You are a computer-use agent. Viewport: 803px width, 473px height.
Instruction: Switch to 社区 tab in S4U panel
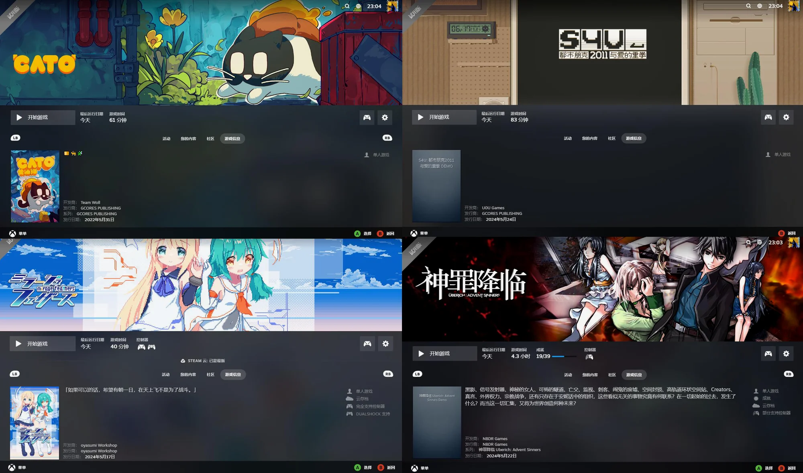coord(611,138)
